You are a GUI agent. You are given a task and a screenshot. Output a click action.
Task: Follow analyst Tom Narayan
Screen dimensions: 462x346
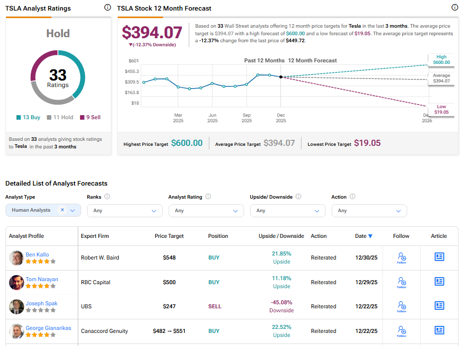pos(401,282)
